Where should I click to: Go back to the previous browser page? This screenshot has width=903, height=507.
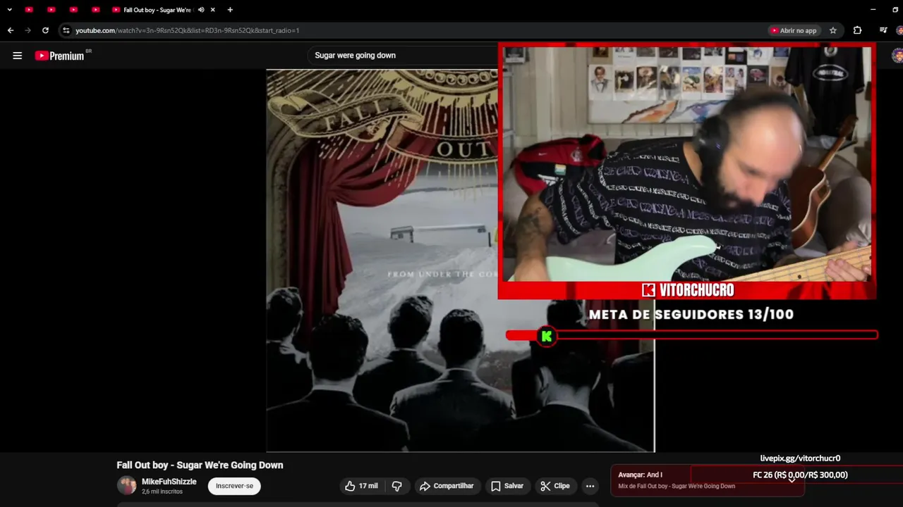(x=11, y=30)
